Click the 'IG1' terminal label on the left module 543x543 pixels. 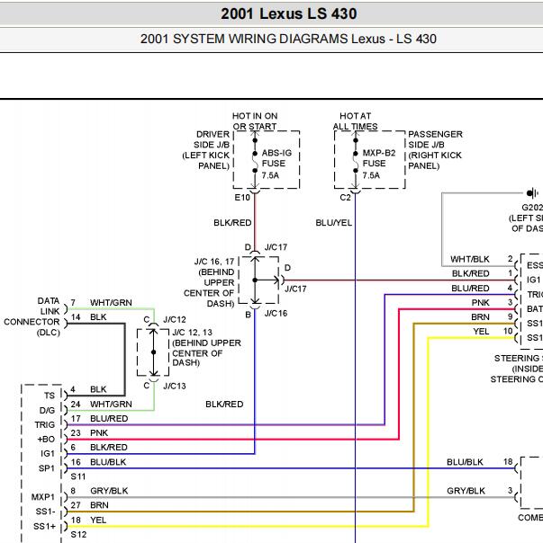click(x=48, y=454)
